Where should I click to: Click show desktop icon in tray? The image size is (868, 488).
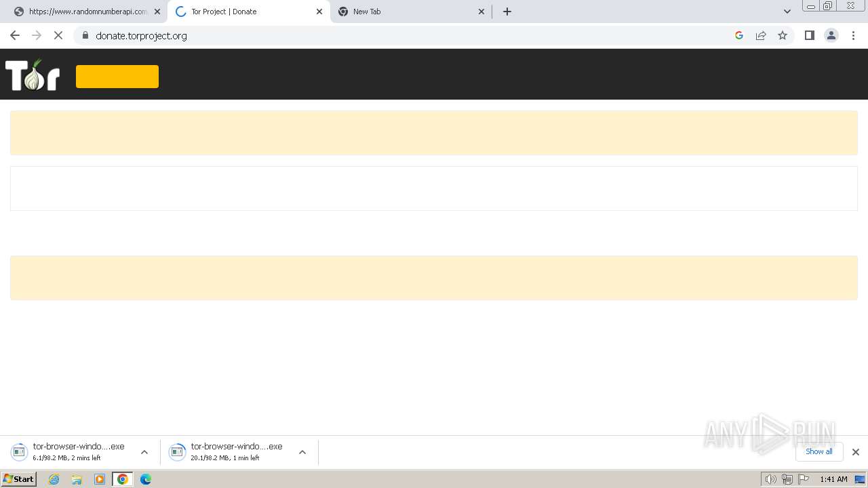click(x=860, y=479)
